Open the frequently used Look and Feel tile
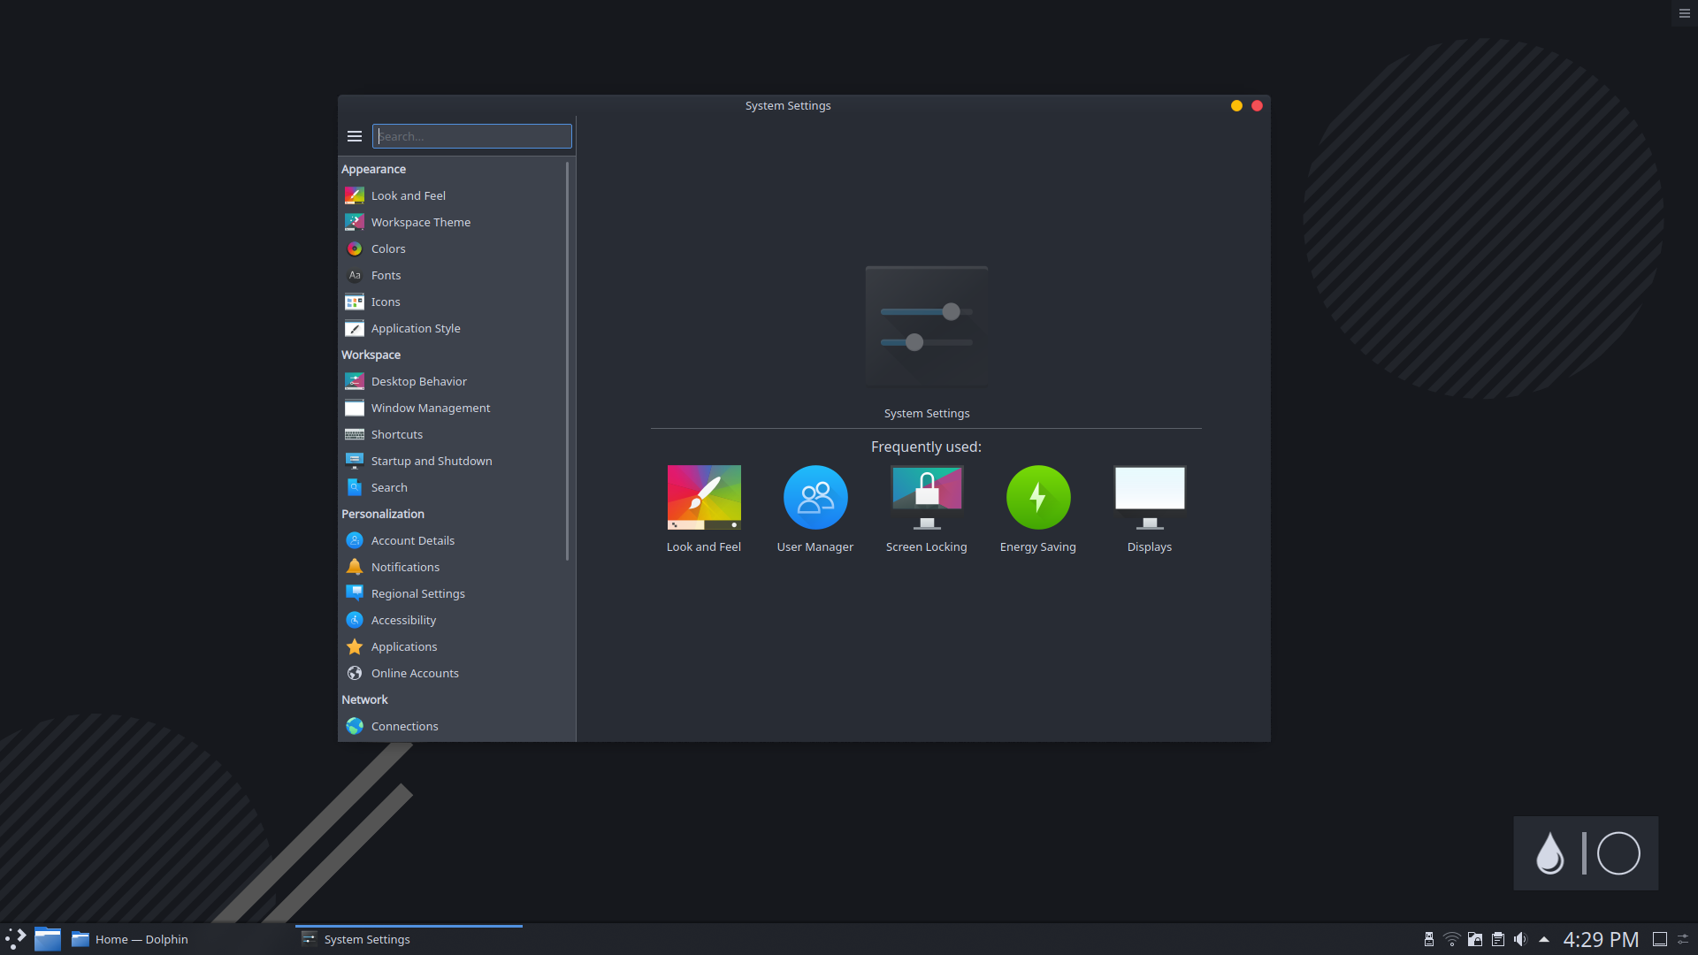Screen dimensions: 1698x955 (704, 509)
